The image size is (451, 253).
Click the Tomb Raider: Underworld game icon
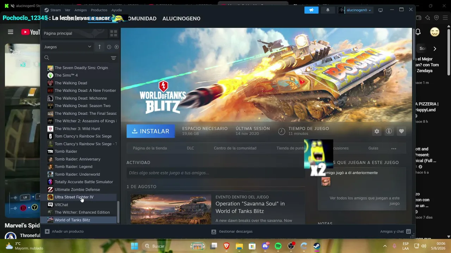pyautogui.click(x=50, y=174)
